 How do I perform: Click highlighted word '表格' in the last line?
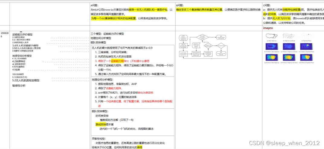coord(139,147)
